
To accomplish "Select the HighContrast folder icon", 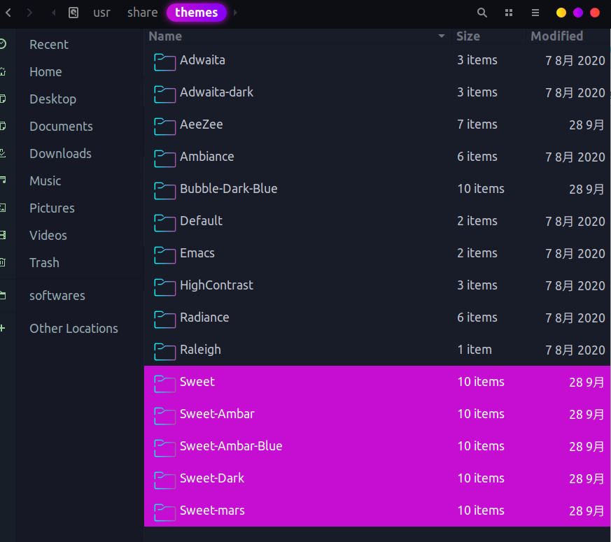I will [x=164, y=287].
